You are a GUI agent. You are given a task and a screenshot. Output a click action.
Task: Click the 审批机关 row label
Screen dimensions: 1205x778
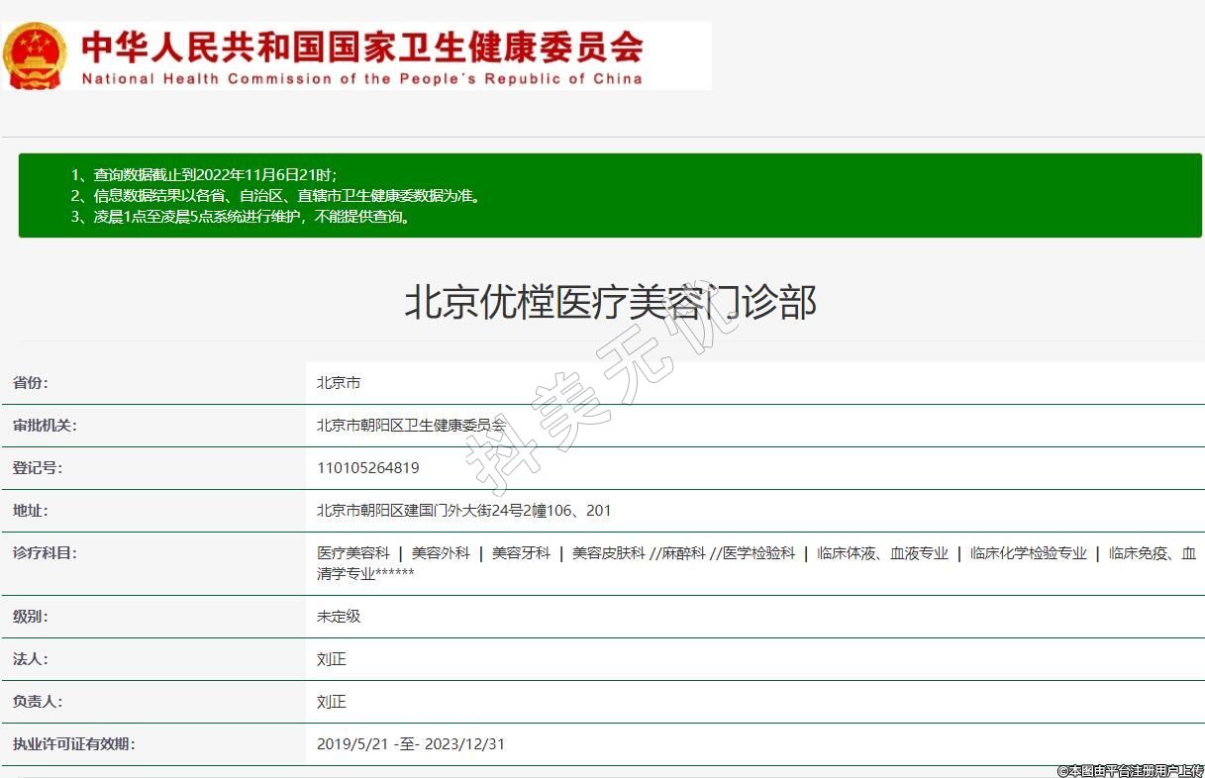[45, 426]
